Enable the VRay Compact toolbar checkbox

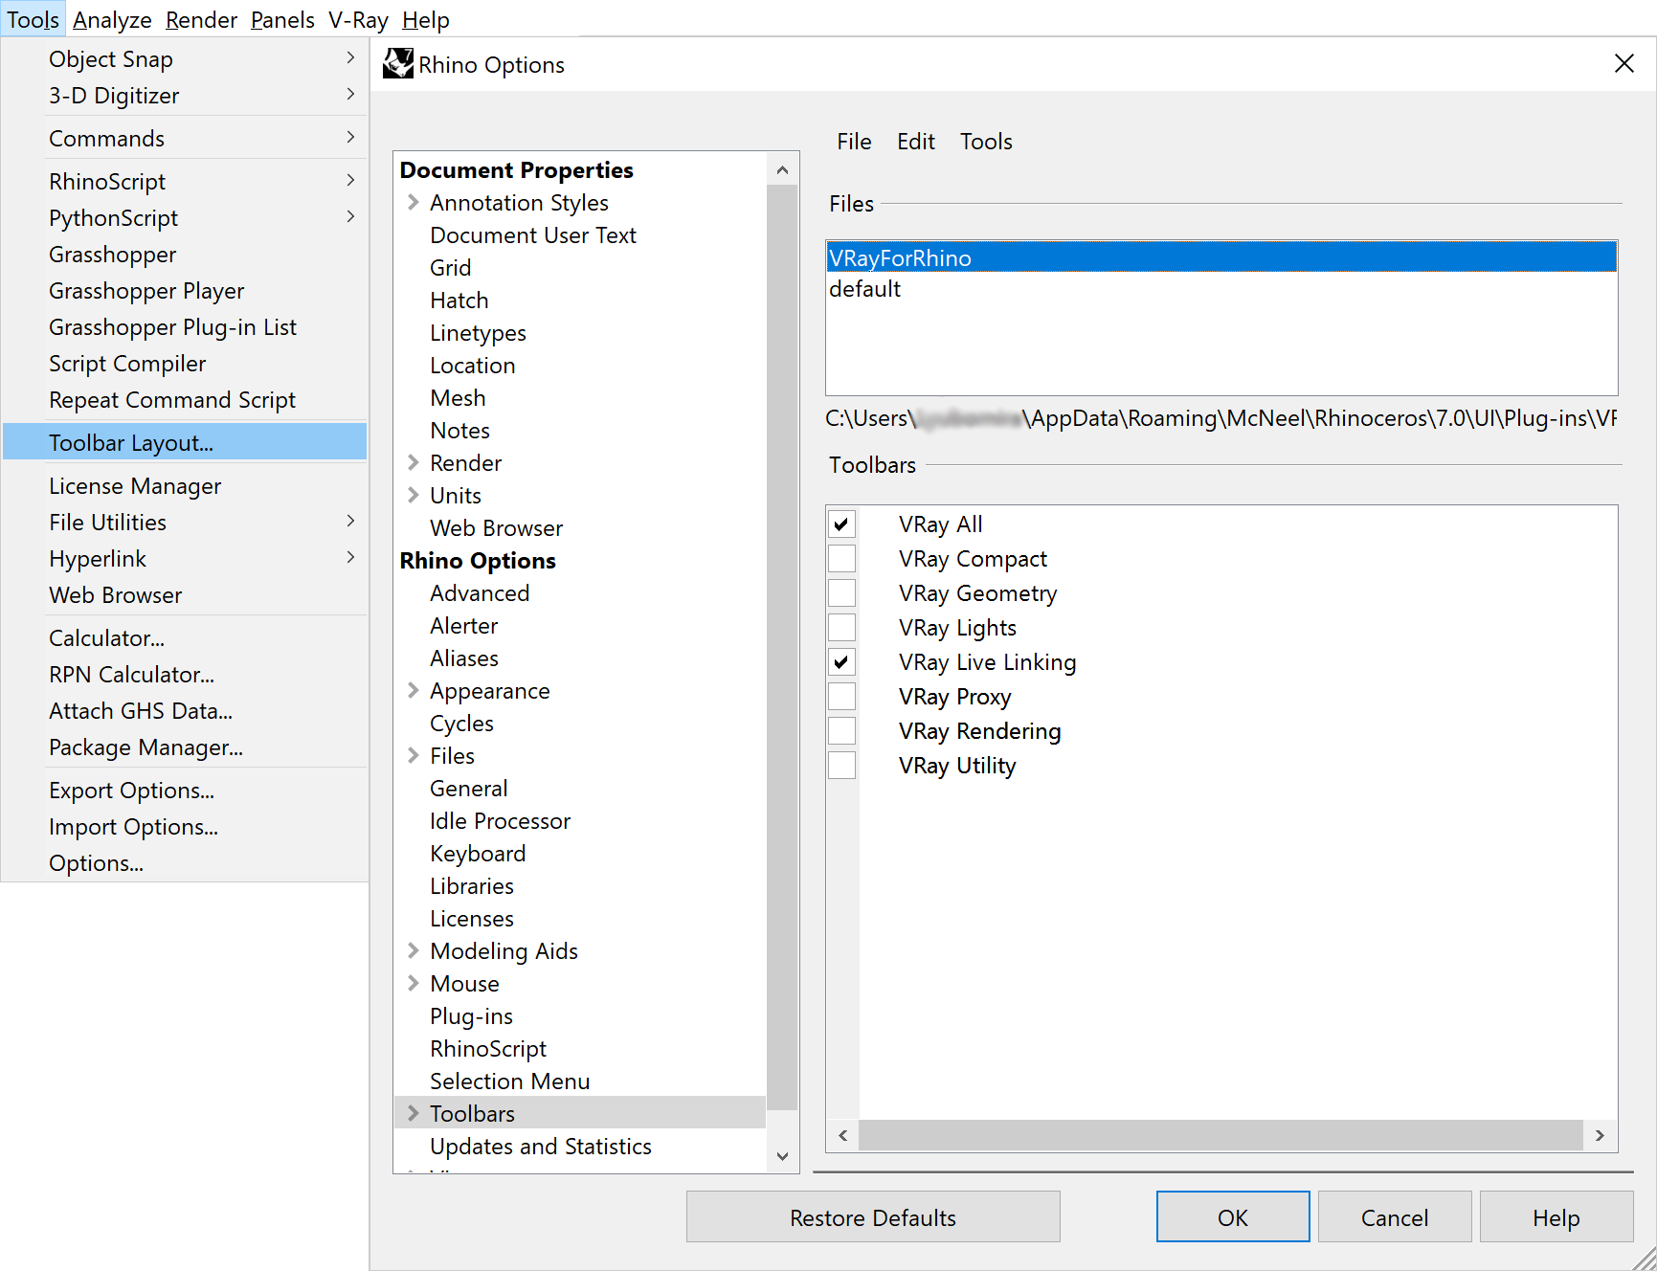pyautogui.click(x=841, y=559)
